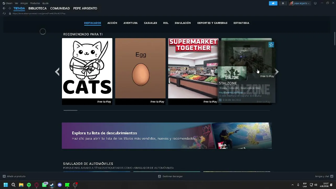The width and height of the screenshot is (336, 189).
Task: Go forward with the right navigation arrow
Action: coord(9,8)
